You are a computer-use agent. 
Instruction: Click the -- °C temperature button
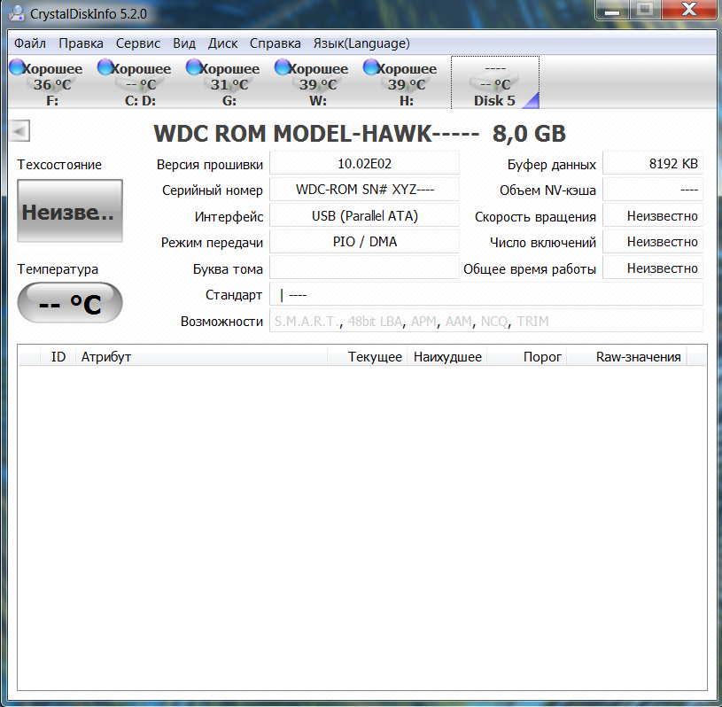click(70, 303)
